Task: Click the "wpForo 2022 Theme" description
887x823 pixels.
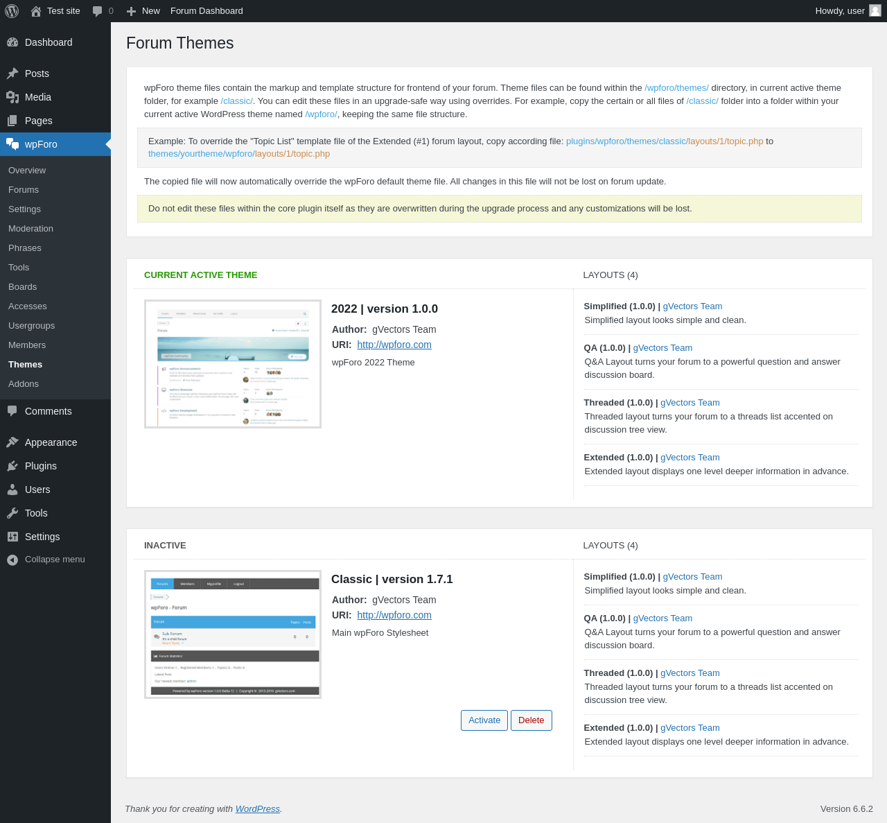Action: [x=374, y=363]
